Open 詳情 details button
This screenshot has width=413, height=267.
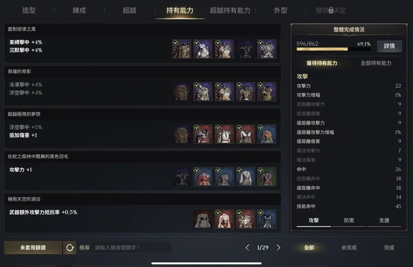tap(389, 46)
